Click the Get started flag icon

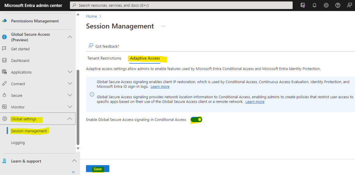coord(4,49)
